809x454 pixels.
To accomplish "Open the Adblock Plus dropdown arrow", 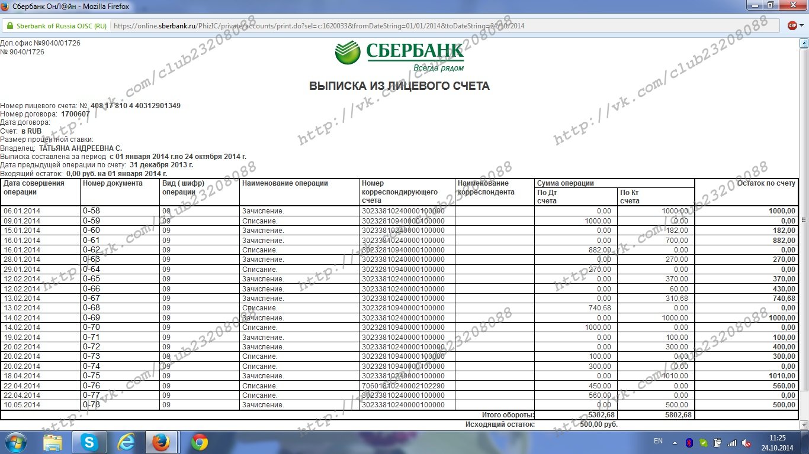I will [801, 26].
